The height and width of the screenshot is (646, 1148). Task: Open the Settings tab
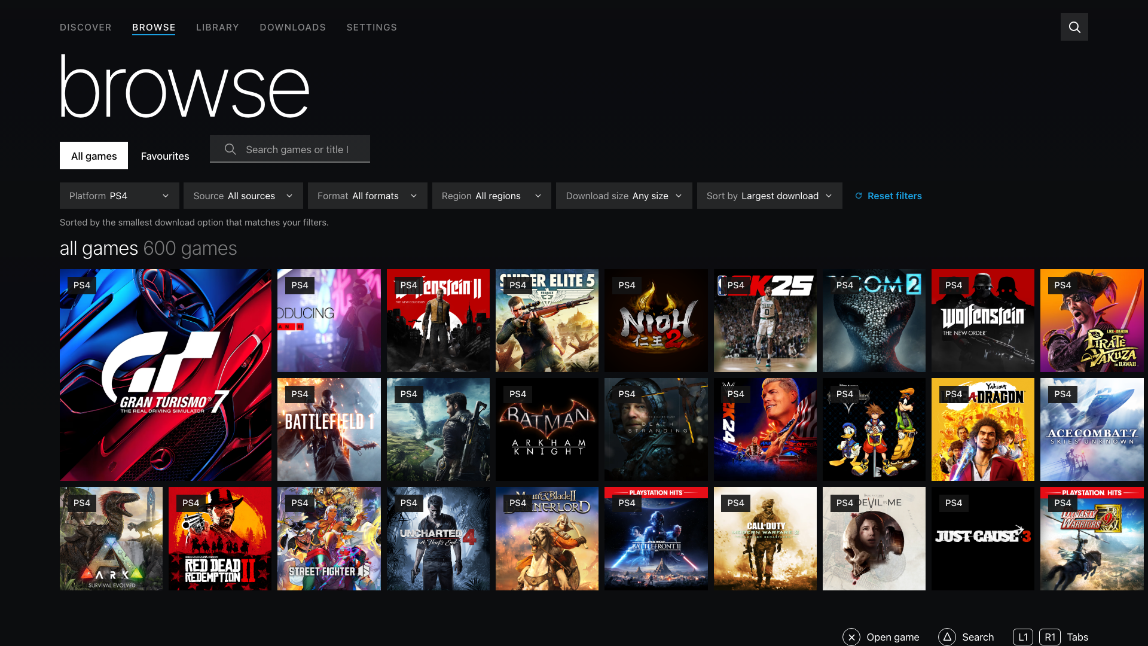click(372, 28)
